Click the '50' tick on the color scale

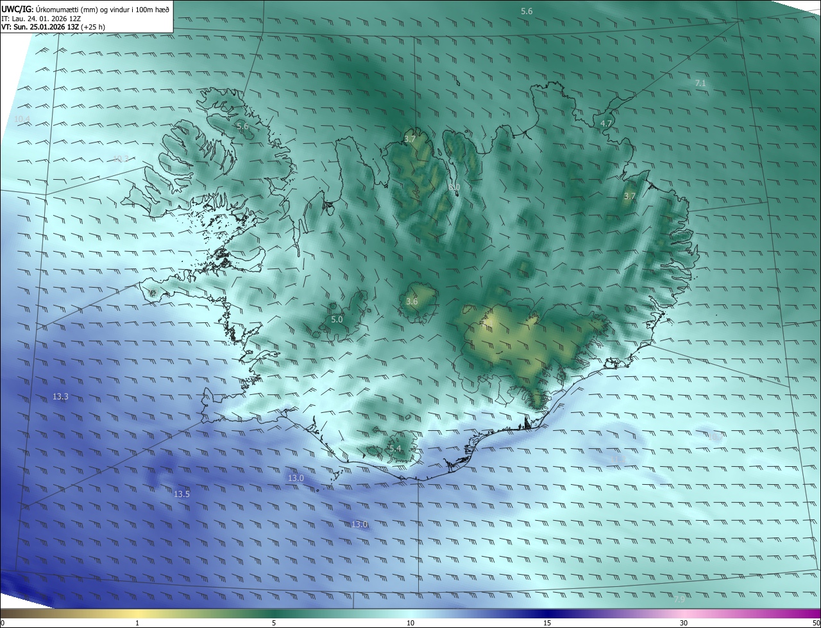click(x=816, y=623)
